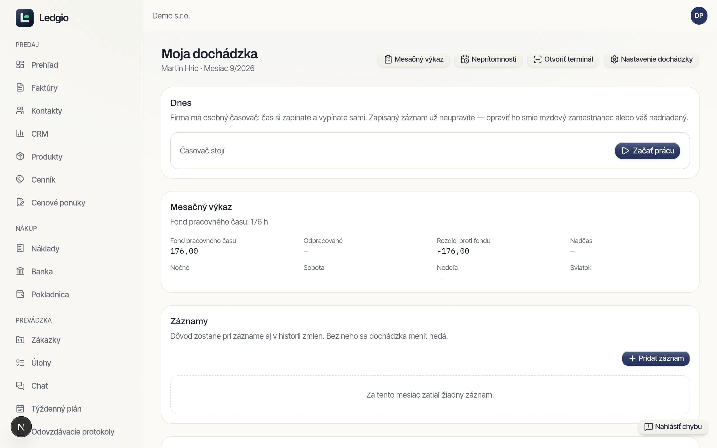This screenshot has height=448, width=717.
Task: Click the Úlohy checklist icon
Action: pyautogui.click(x=20, y=363)
